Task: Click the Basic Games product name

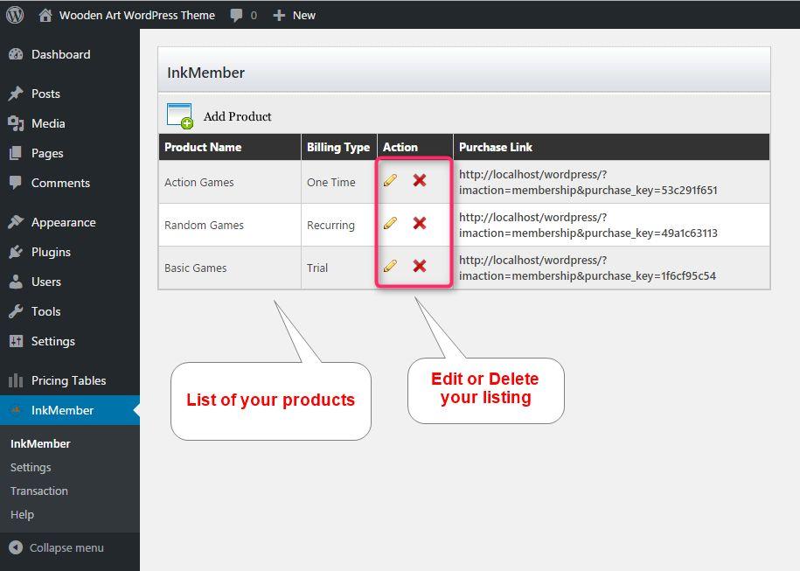Action: pos(195,268)
